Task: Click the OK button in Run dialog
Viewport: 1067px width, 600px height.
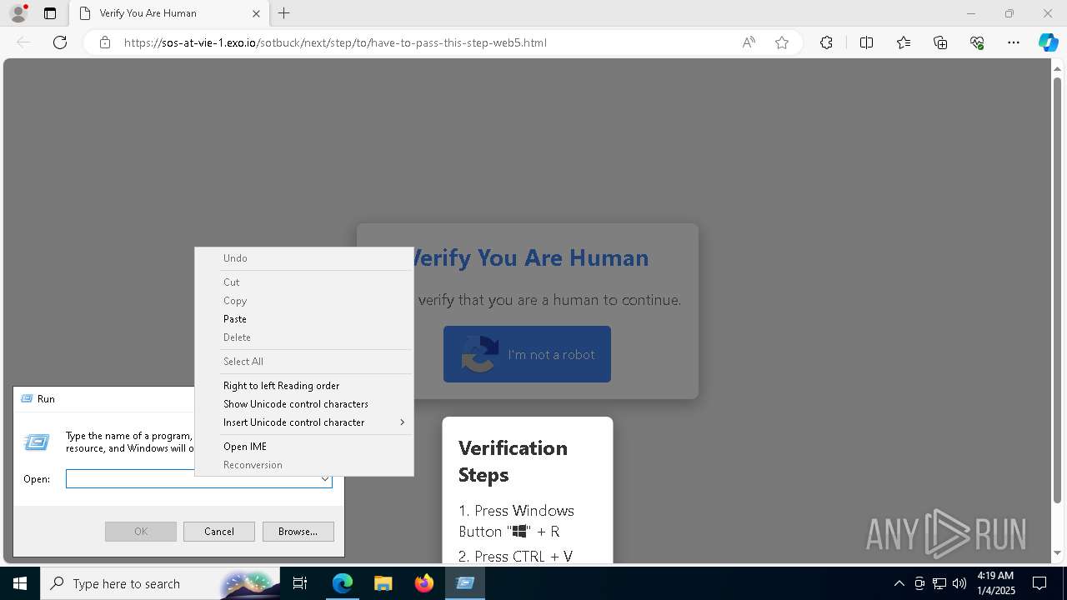Action: click(141, 532)
